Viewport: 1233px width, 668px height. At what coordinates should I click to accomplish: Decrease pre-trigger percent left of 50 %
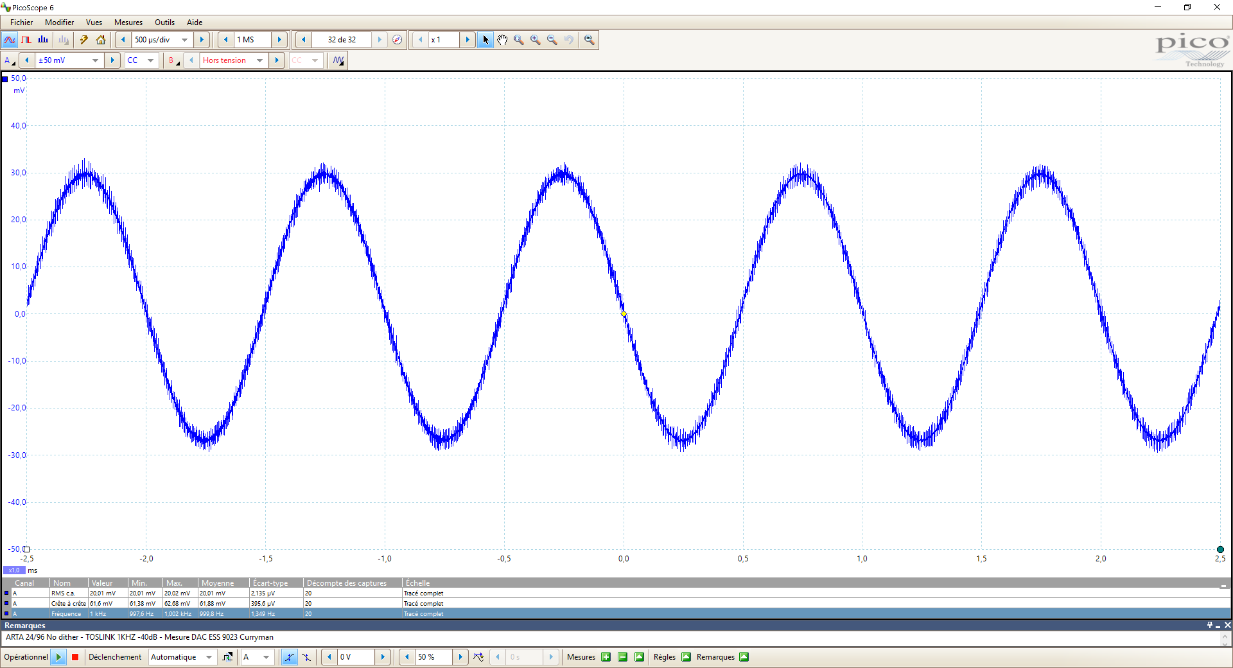pos(407,657)
